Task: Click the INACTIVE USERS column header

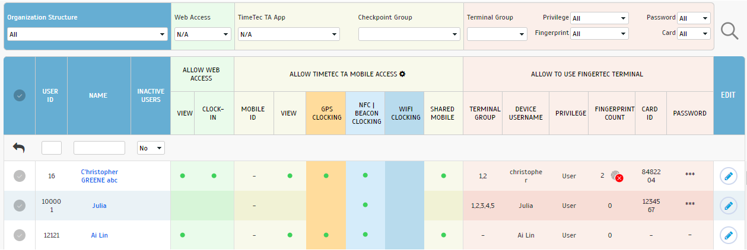Action: (151, 95)
